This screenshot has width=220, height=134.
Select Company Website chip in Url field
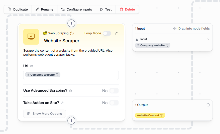pos(43,75)
